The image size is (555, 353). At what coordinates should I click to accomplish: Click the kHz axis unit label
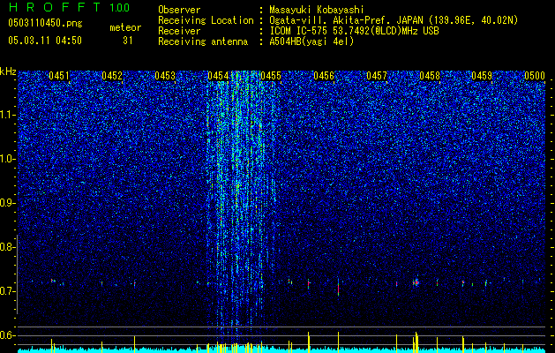pyautogui.click(x=8, y=71)
